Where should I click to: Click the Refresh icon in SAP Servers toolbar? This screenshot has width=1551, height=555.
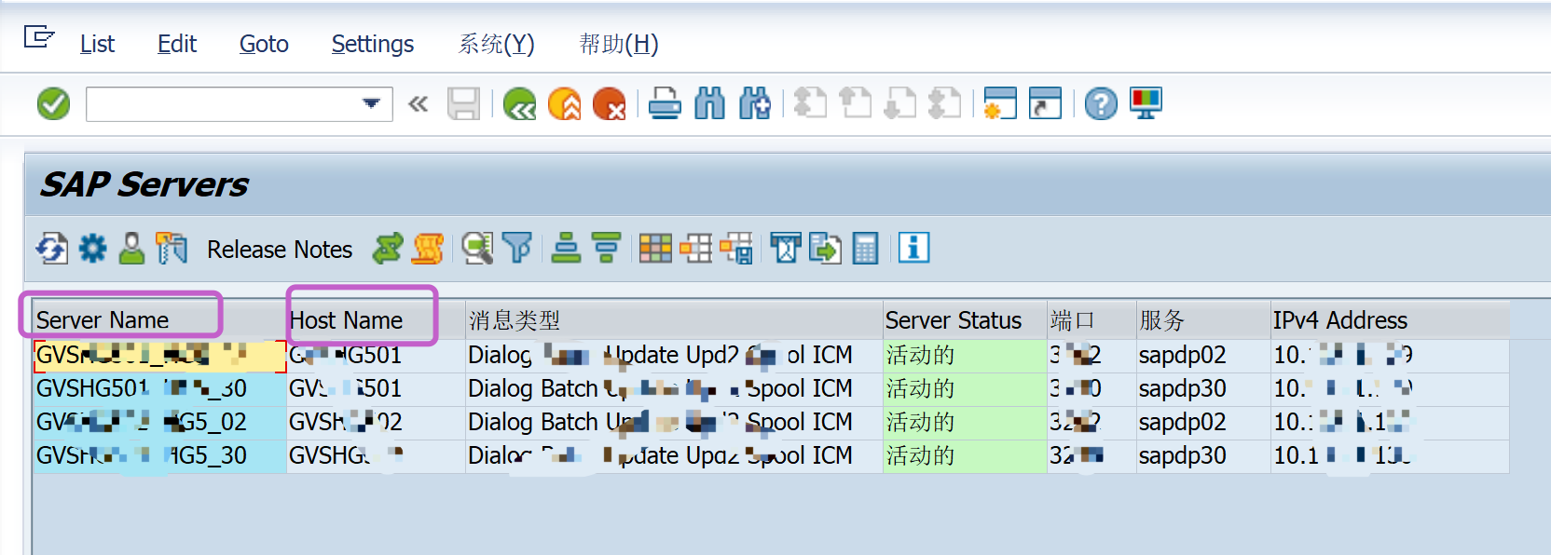52,249
